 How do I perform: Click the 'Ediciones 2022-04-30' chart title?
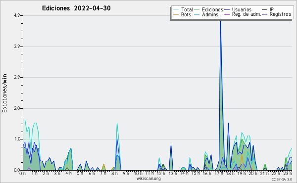point(76,8)
